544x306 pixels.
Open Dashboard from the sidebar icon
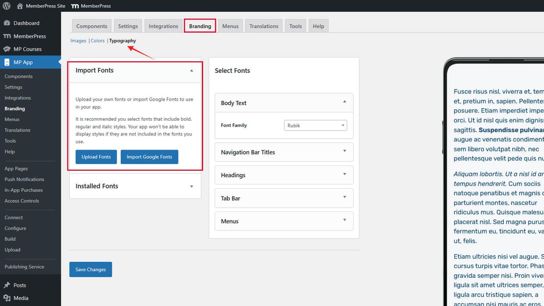pyautogui.click(x=7, y=23)
